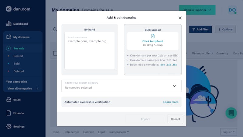The image size is (243, 137).
Task: Expand the custom category dropdown
Action: (x=174, y=86)
